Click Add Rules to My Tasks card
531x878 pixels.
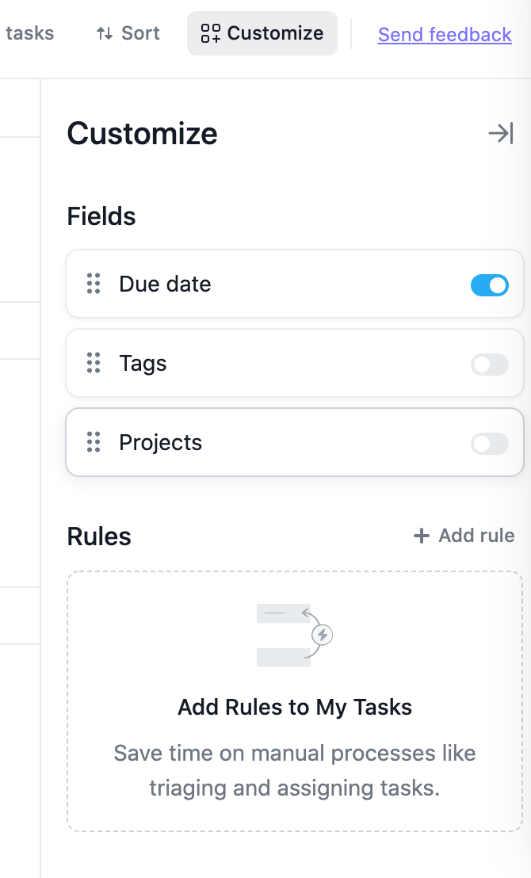(x=295, y=701)
